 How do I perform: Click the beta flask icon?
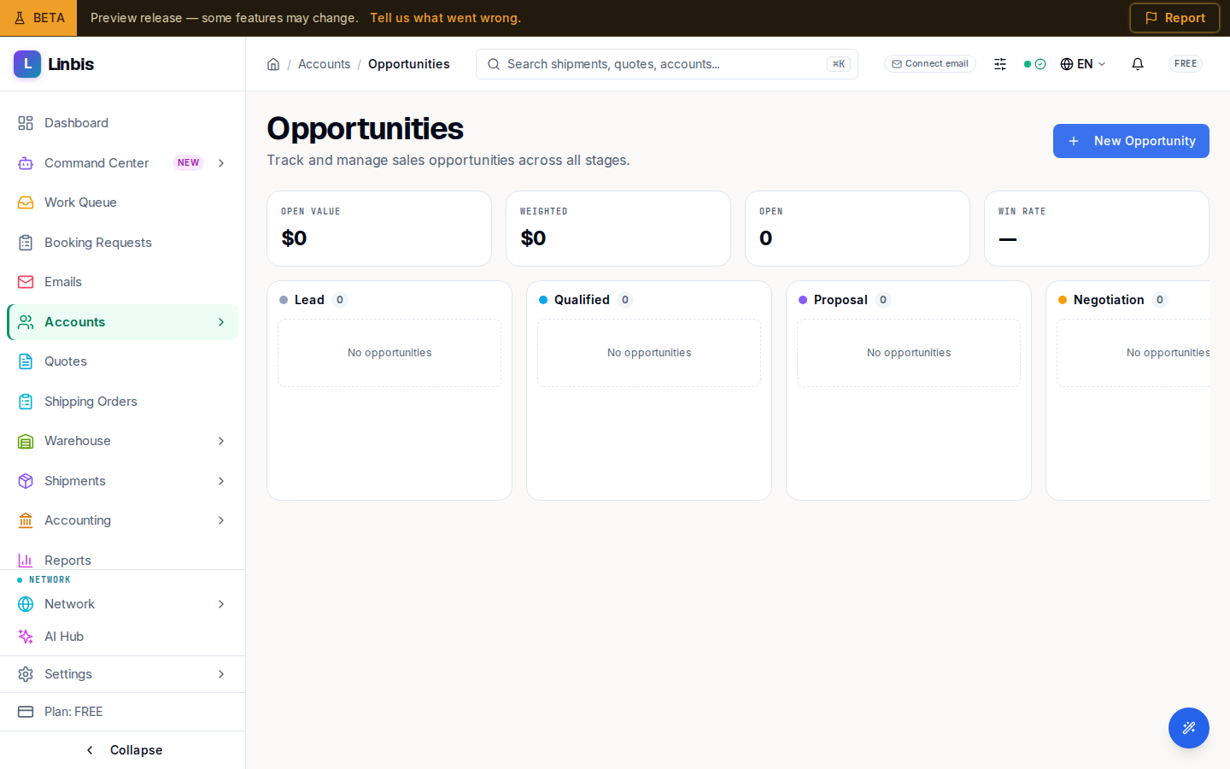click(x=20, y=18)
